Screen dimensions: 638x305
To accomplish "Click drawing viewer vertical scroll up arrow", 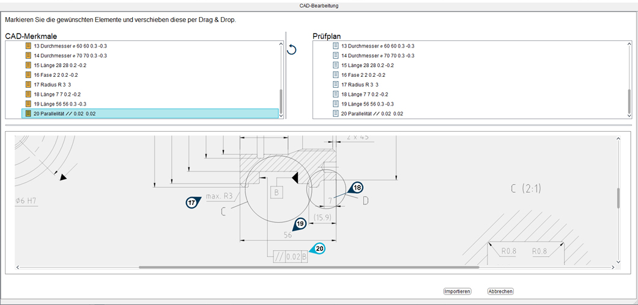I will pos(618,139).
